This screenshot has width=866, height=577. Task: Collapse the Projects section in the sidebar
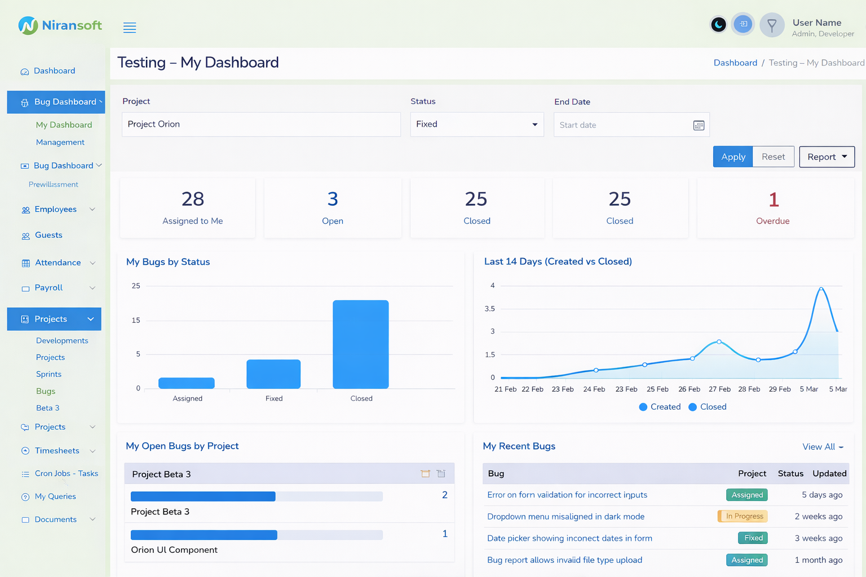[x=90, y=319]
